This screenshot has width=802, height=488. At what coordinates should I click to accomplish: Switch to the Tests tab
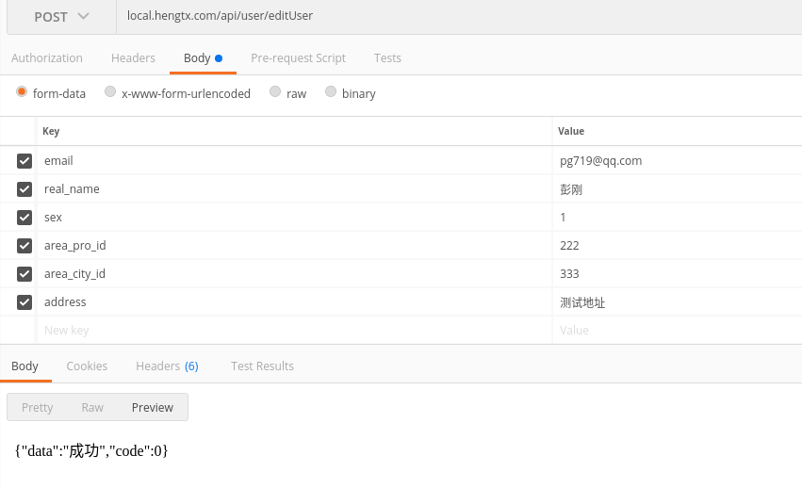tap(387, 58)
